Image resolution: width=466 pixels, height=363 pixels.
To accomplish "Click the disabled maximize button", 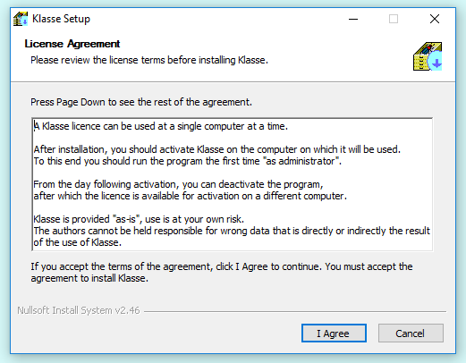I will (394, 19).
